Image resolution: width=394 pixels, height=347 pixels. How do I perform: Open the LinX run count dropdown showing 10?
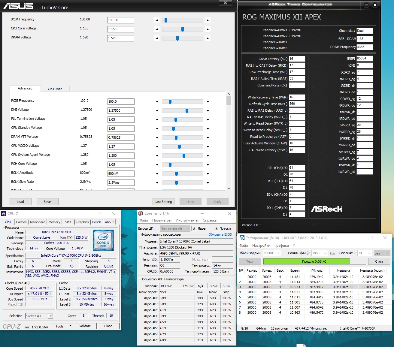tap(365, 253)
